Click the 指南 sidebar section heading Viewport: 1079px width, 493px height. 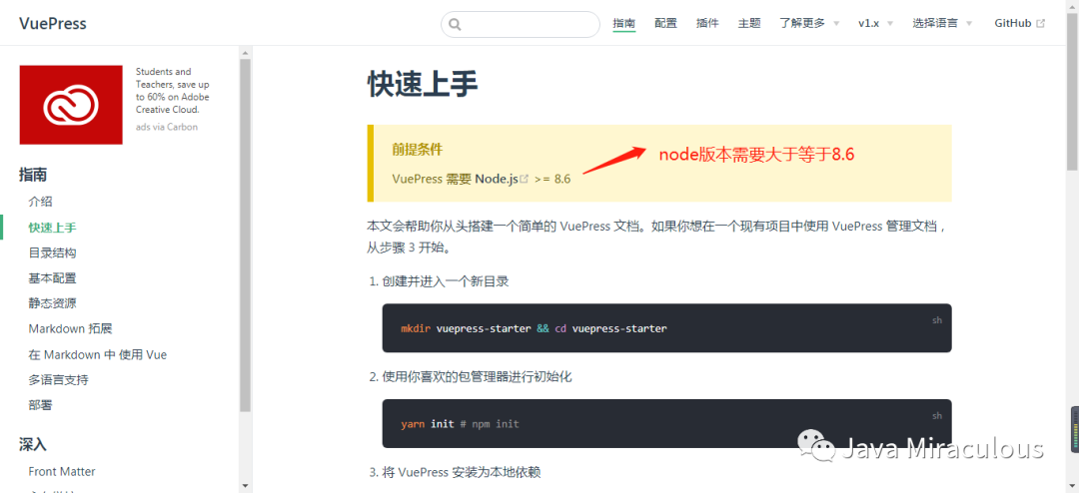33,175
